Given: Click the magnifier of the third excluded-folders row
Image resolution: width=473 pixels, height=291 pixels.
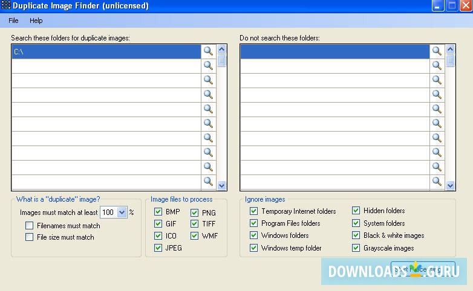Looking at the screenshot, I should pyautogui.click(x=437, y=80).
